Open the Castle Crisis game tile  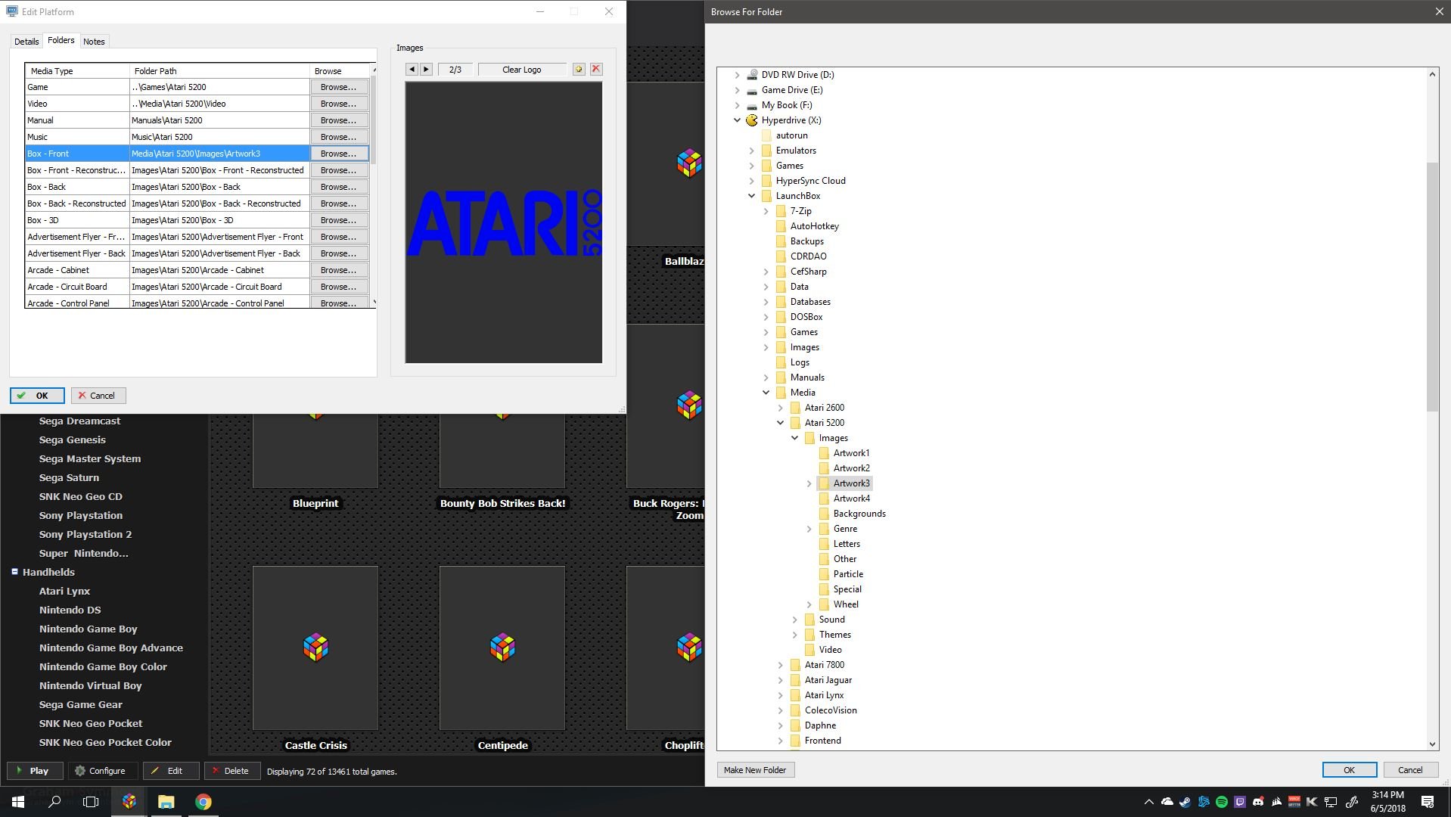[x=315, y=648]
